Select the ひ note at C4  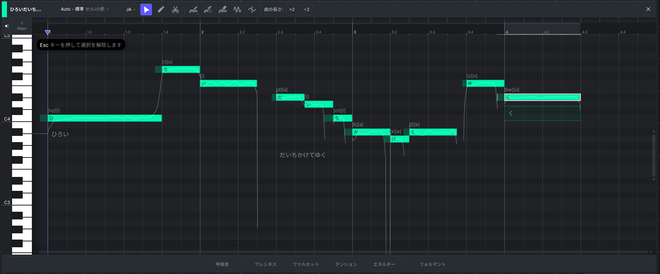105,118
